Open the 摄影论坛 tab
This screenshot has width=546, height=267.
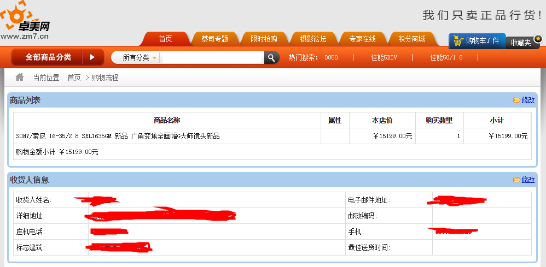(x=313, y=39)
